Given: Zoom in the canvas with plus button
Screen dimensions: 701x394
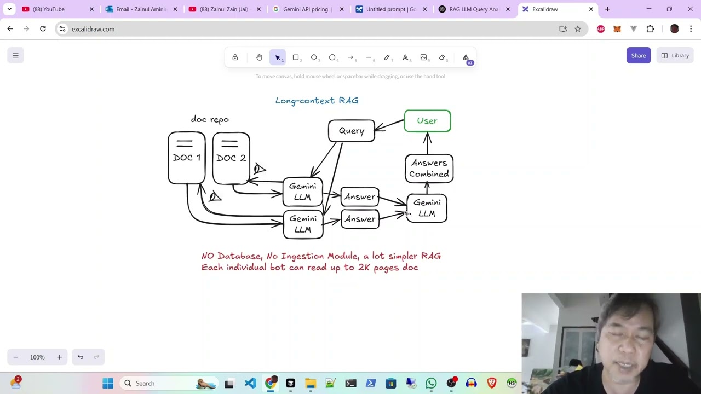Looking at the screenshot, I should tap(59, 357).
